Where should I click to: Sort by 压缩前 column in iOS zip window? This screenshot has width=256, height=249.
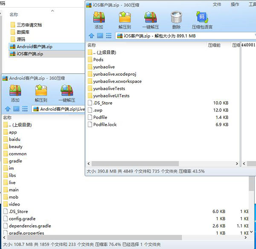coord(214,45)
